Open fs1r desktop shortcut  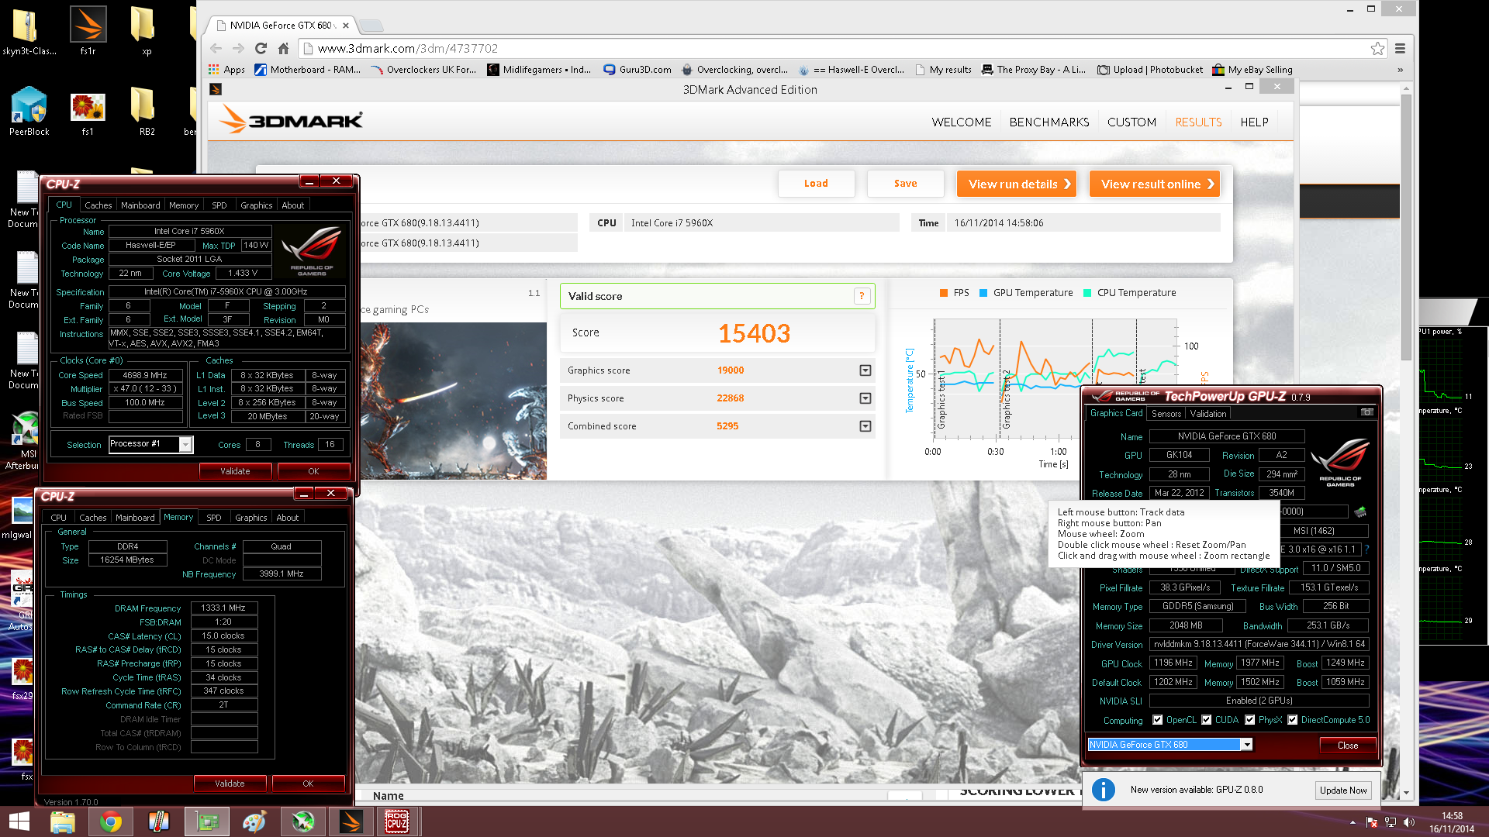click(x=88, y=31)
